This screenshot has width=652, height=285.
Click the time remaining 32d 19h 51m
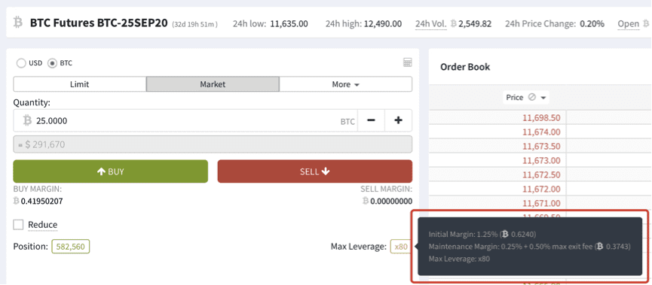click(x=194, y=25)
